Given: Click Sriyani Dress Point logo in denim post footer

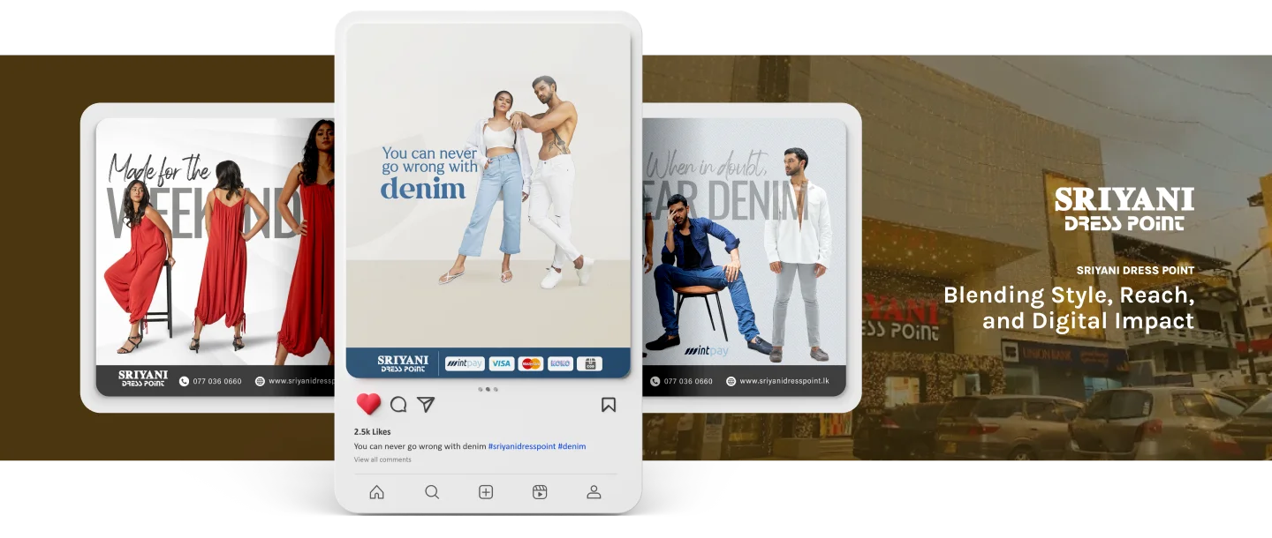Looking at the screenshot, I should click(x=403, y=363).
